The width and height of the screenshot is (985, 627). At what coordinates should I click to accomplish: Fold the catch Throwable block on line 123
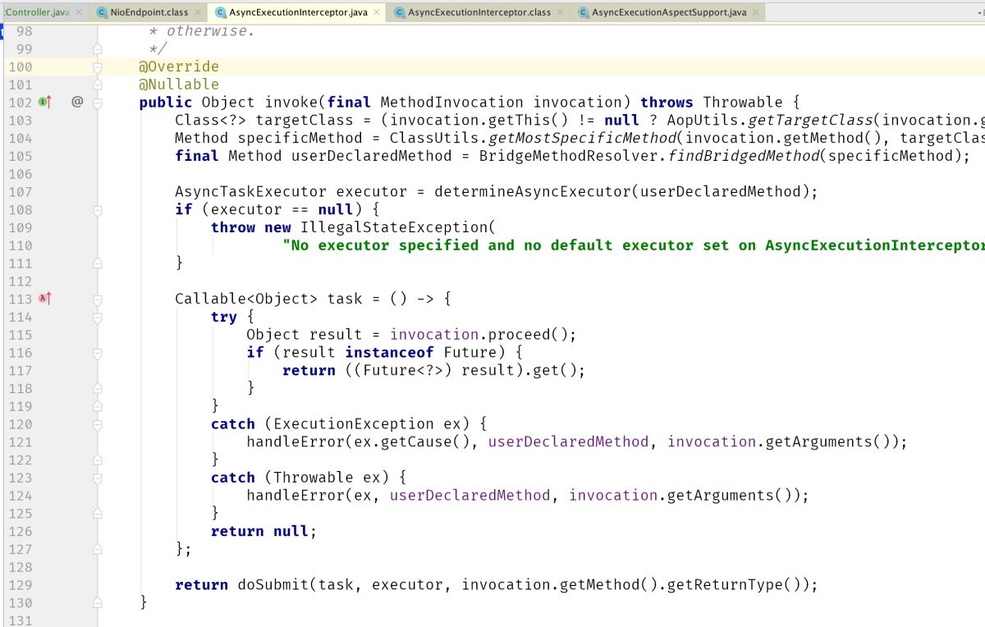click(x=98, y=478)
